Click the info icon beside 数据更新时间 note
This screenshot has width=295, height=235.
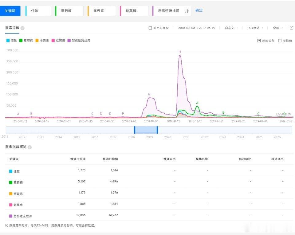coord(6,225)
